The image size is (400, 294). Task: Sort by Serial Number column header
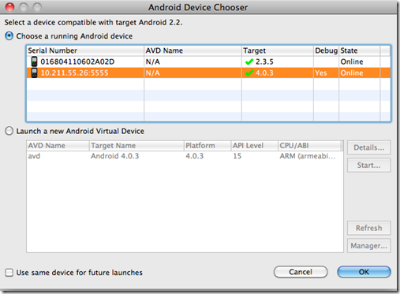tap(85, 50)
